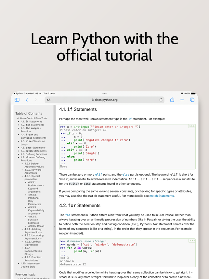Collapse the sidebar with the « handle
Image resolution: width=209 pixels, height=279 pixels.
54,227
